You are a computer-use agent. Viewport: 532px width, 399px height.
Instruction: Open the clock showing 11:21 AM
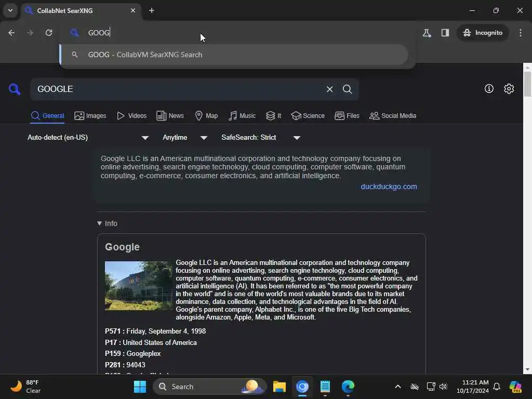tap(473, 387)
